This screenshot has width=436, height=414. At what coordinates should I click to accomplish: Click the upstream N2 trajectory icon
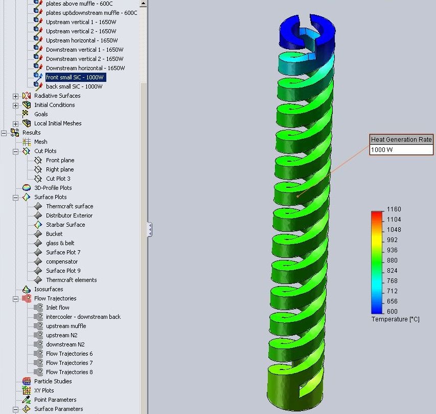(x=38, y=335)
